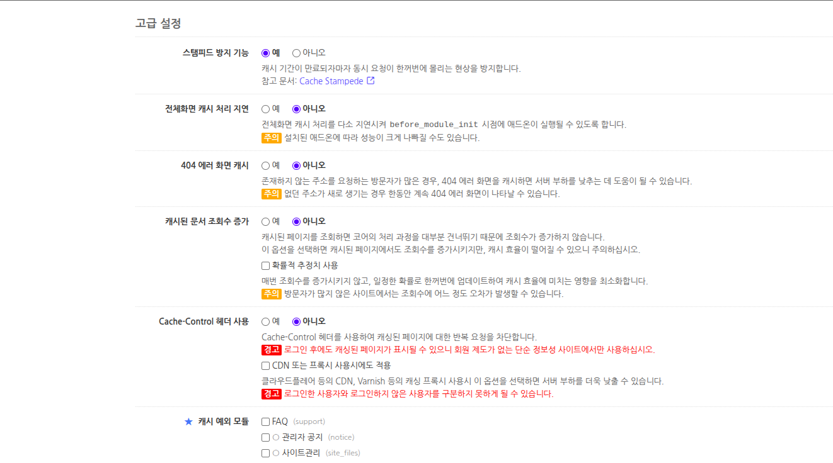This screenshot has height=463, width=833.
Task: Check the 사이트관리 (site_files) module checkbox
Action: tap(265, 452)
